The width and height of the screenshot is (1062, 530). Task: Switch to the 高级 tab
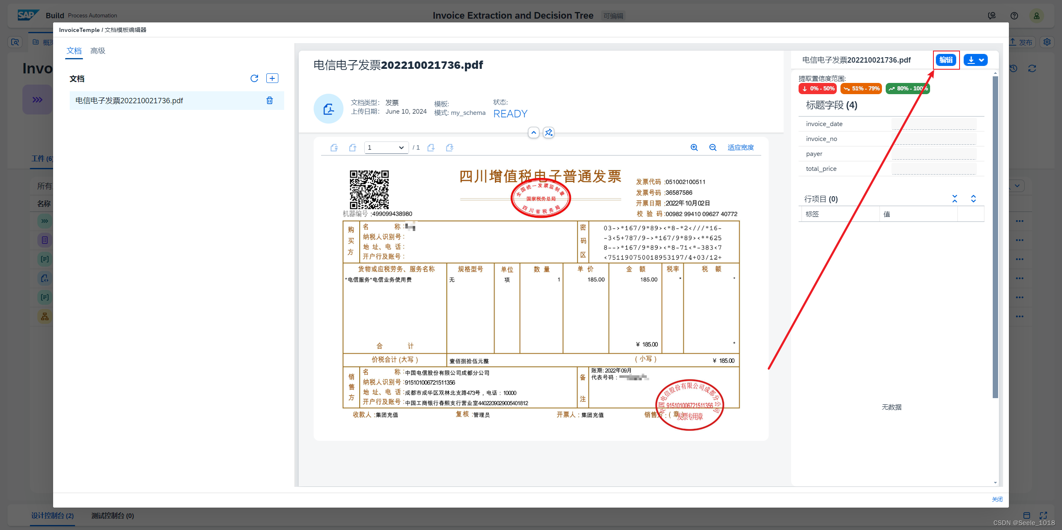(98, 51)
